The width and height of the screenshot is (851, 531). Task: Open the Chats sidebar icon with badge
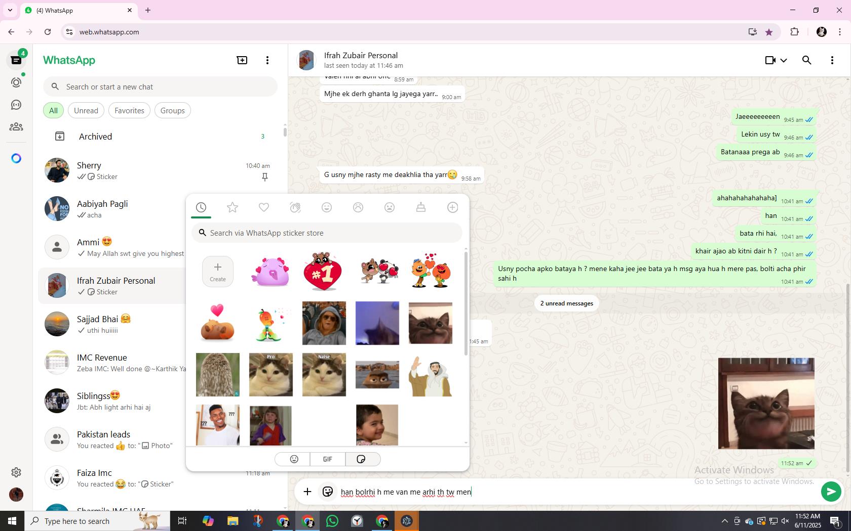click(x=16, y=60)
